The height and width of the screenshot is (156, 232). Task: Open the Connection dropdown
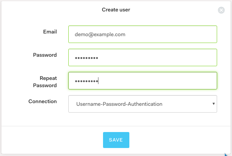point(143,104)
